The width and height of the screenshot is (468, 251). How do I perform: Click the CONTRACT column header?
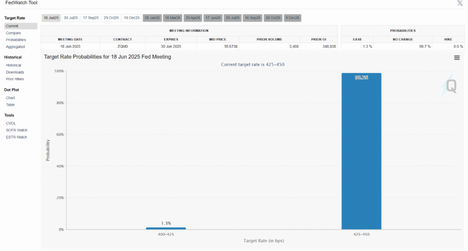[x=122, y=39]
